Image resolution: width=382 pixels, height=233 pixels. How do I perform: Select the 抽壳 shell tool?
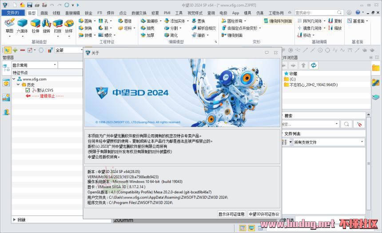tap(147, 28)
